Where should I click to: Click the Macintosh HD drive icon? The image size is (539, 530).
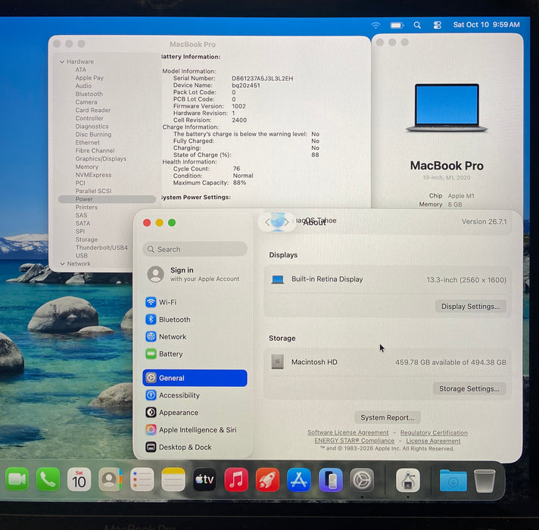click(277, 362)
